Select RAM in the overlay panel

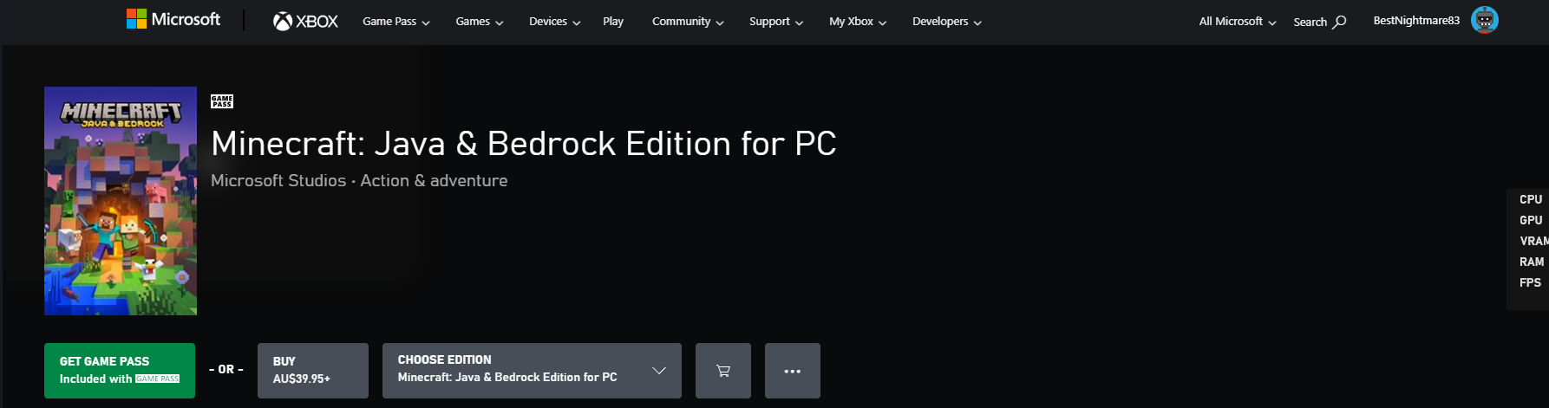[x=1532, y=262]
